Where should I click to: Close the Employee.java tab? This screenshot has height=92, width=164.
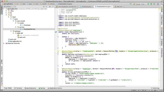pos(92,7)
